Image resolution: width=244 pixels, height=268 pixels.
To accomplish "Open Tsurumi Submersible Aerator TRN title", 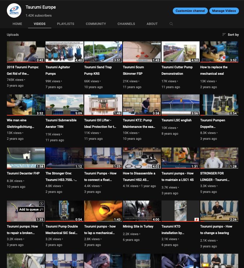I will click(61, 124).
